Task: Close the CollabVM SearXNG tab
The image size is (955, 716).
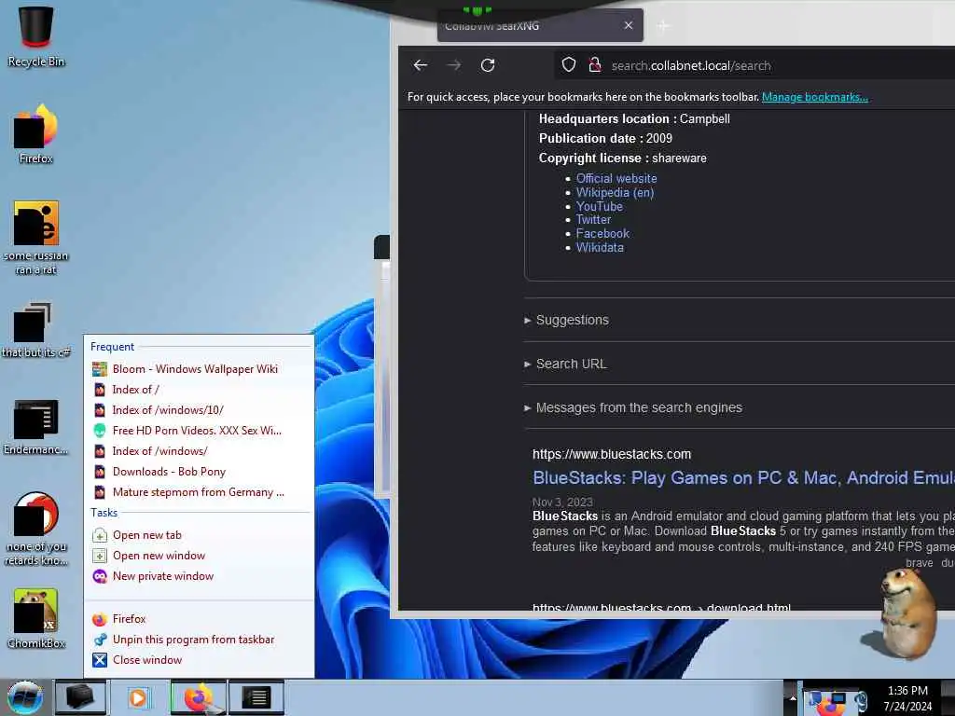Action: point(629,25)
